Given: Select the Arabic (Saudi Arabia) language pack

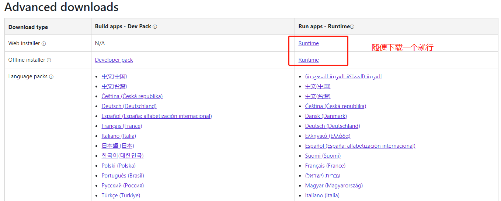Looking at the screenshot, I should 343,76.
